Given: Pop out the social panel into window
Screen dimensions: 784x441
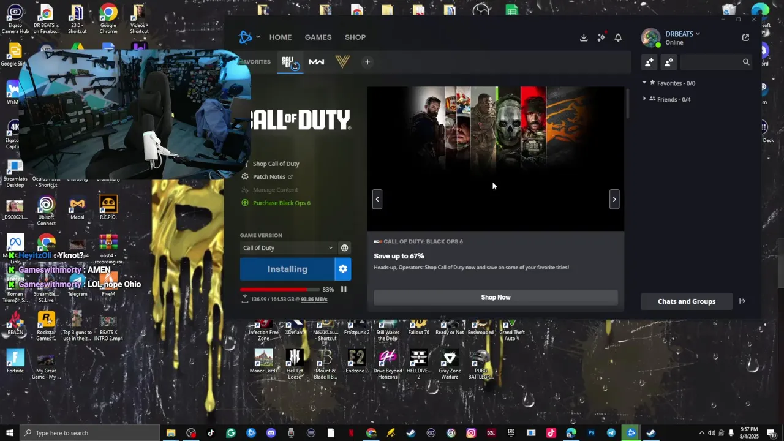Looking at the screenshot, I should coord(745,37).
